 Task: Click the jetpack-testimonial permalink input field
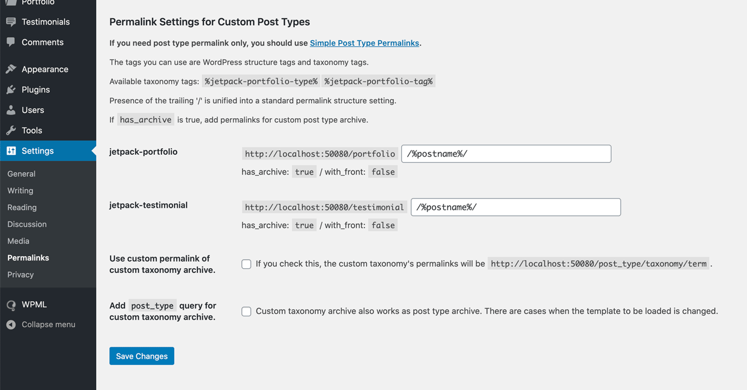515,207
